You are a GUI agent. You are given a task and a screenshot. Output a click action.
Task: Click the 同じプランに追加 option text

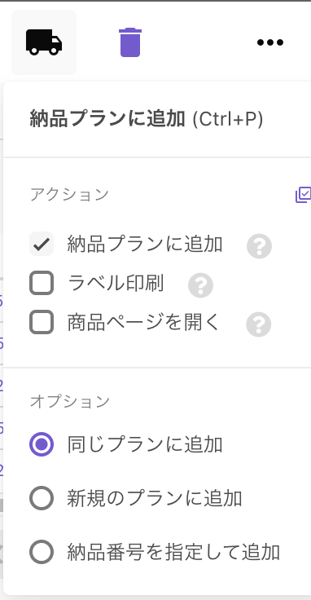click(x=145, y=444)
